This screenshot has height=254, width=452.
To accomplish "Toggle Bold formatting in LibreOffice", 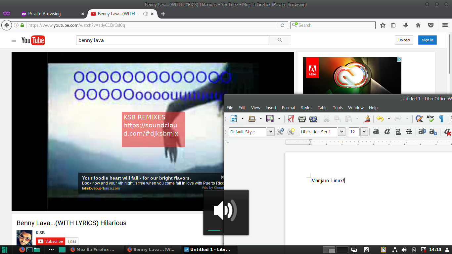I will (x=376, y=132).
